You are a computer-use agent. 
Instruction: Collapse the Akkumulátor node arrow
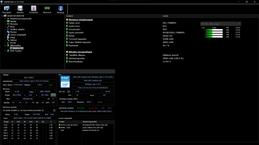pyautogui.click(x=5, y=45)
